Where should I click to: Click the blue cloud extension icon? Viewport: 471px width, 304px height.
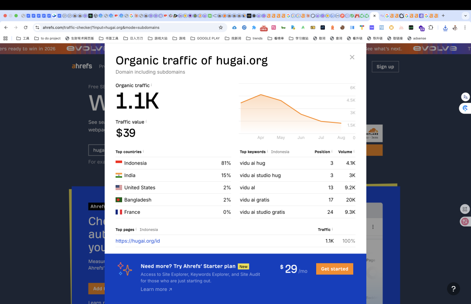point(234,27)
